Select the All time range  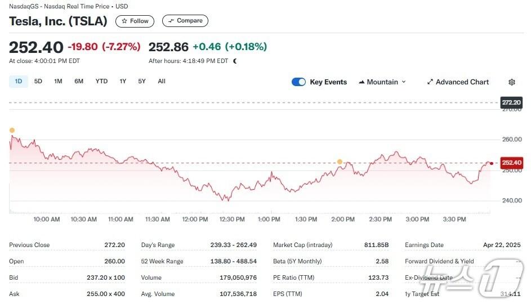162,82
